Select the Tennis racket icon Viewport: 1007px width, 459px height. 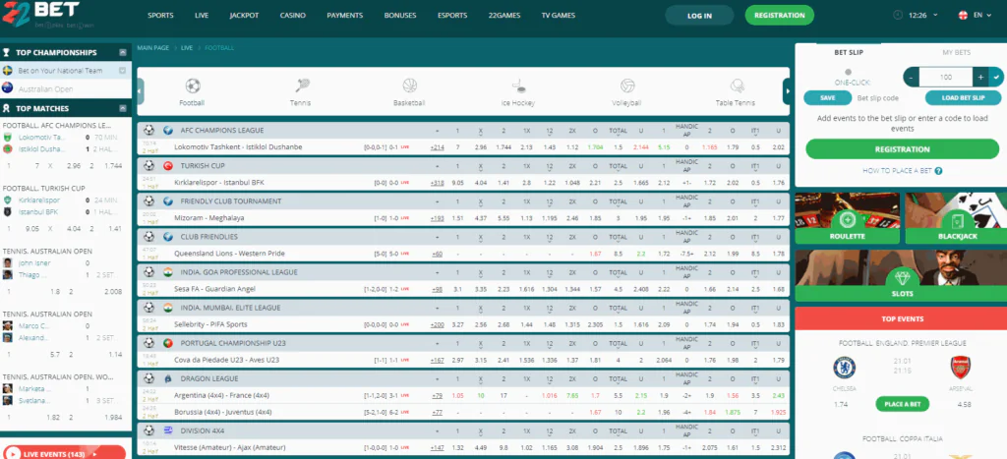(302, 86)
